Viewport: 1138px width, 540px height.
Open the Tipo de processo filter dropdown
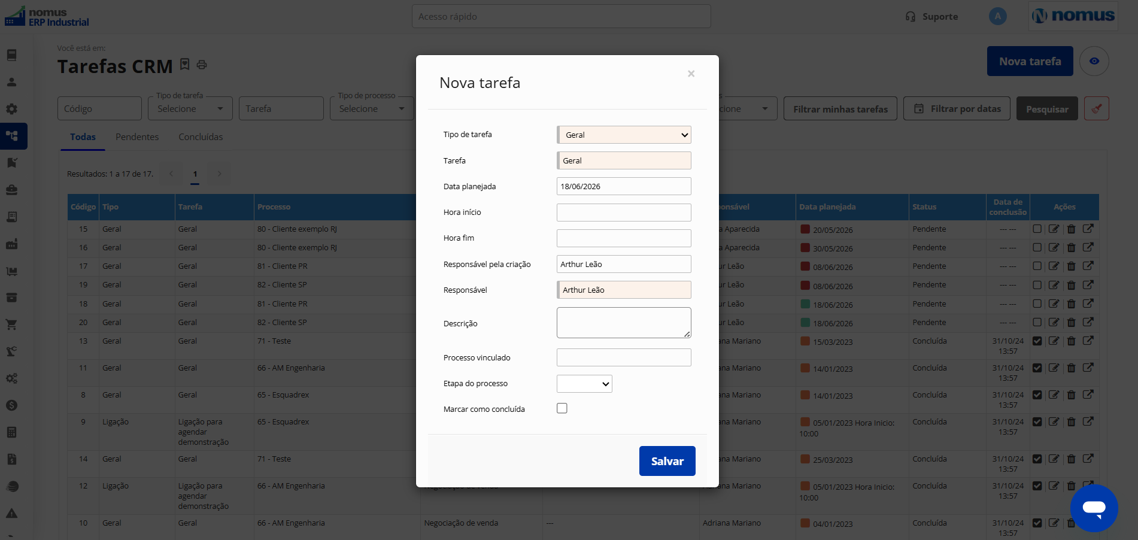372,109
